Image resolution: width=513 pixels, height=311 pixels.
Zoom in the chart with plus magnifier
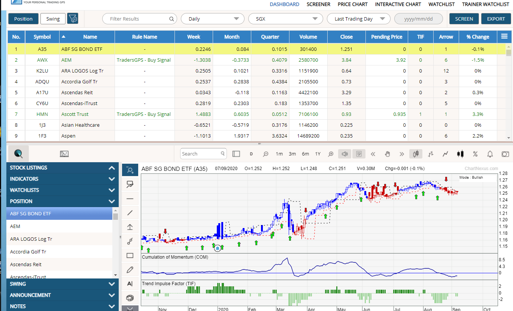pos(331,154)
